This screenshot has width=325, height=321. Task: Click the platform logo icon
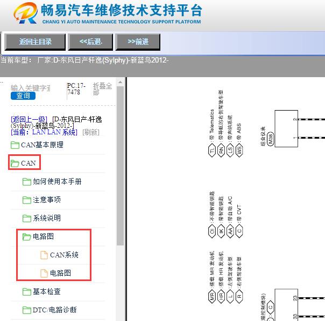(x=25, y=13)
